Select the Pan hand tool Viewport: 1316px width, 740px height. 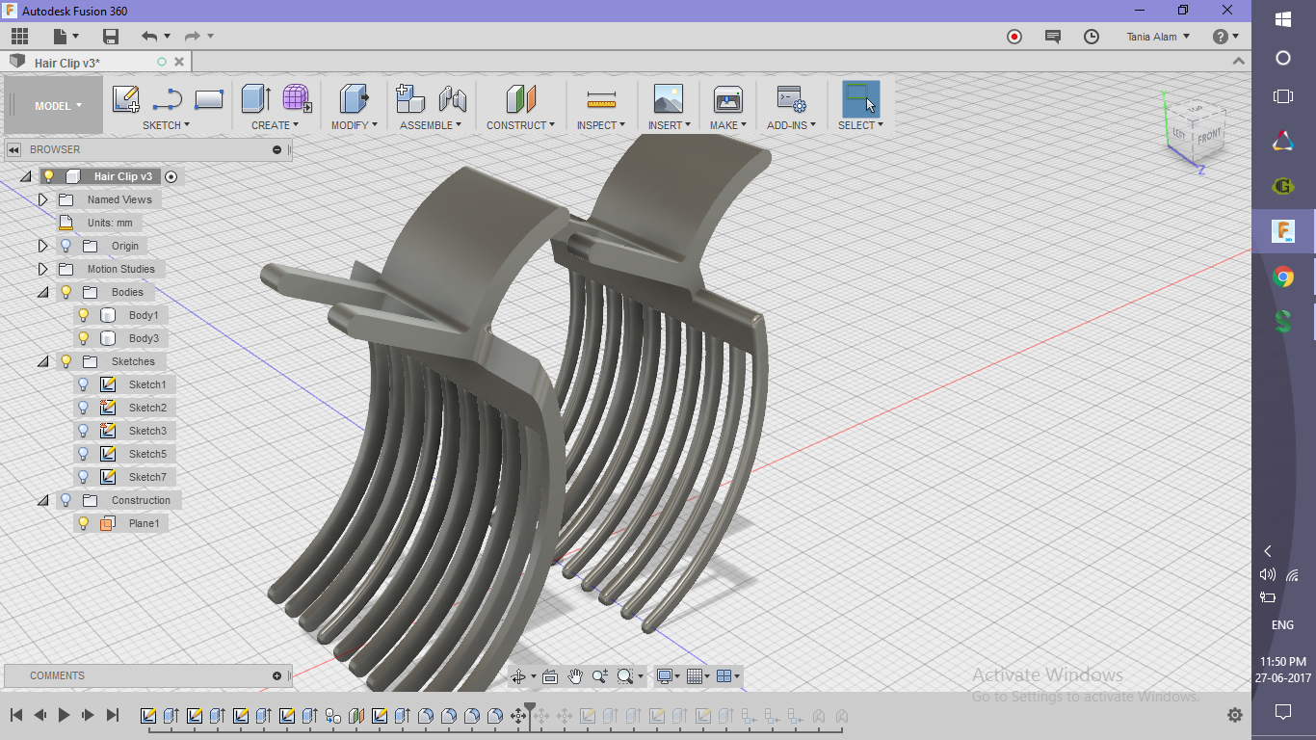(575, 676)
